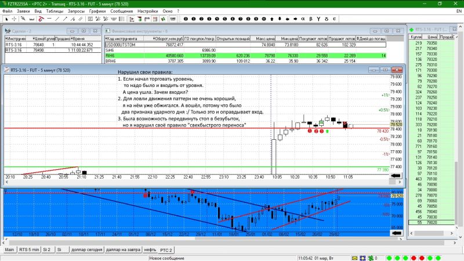The image size is (464, 261).
Task: Place the up arrow marker
Action: coord(271,19)
